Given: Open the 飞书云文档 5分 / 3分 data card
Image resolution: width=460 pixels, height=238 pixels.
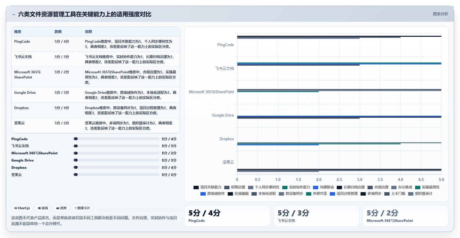Looking at the screenshot, I should pyautogui.click(x=316, y=216).
